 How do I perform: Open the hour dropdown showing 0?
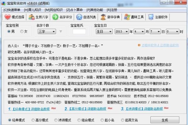[x=172, y=32]
